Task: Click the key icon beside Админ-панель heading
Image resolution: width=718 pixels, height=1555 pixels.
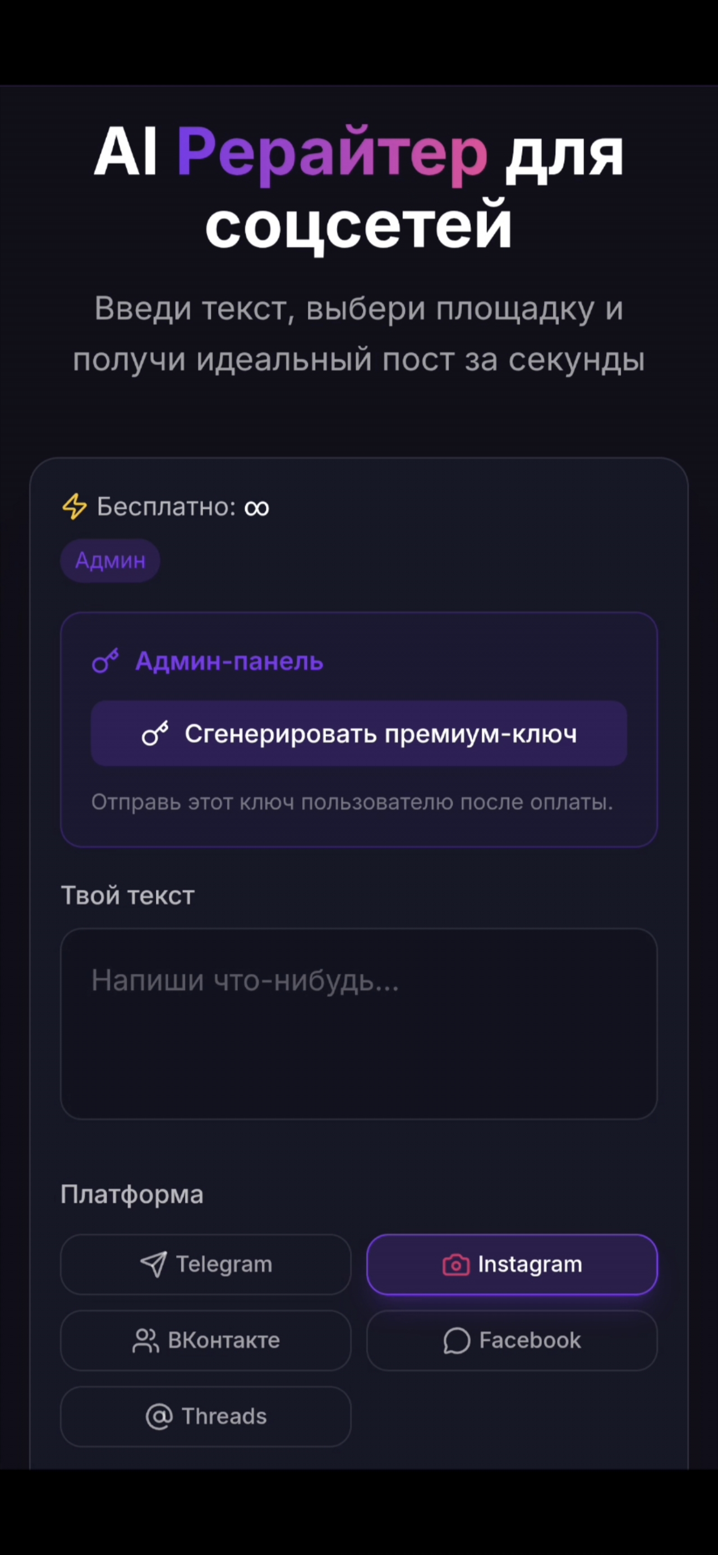Action: click(105, 661)
